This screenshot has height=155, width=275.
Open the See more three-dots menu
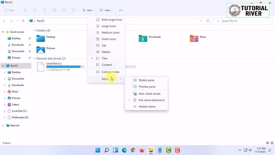[x=121, y=10]
